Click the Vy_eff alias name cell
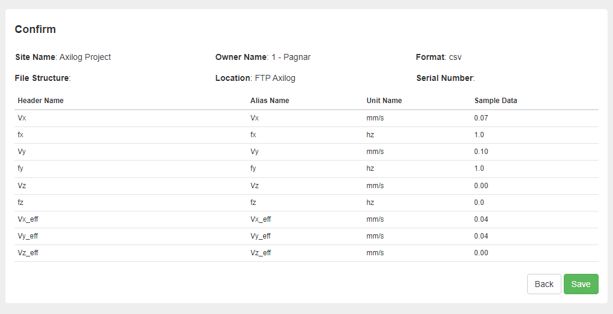The image size is (613, 314). pyautogui.click(x=261, y=236)
